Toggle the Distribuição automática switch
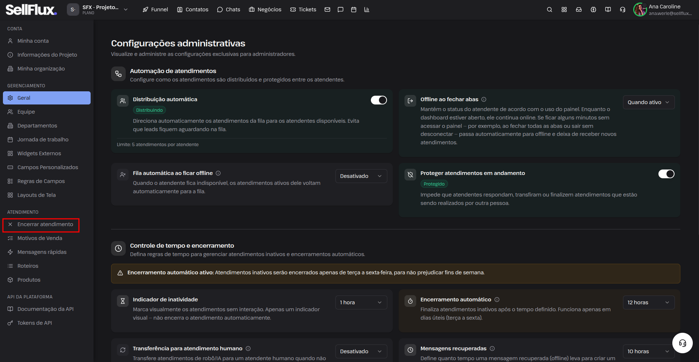 coord(379,100)
